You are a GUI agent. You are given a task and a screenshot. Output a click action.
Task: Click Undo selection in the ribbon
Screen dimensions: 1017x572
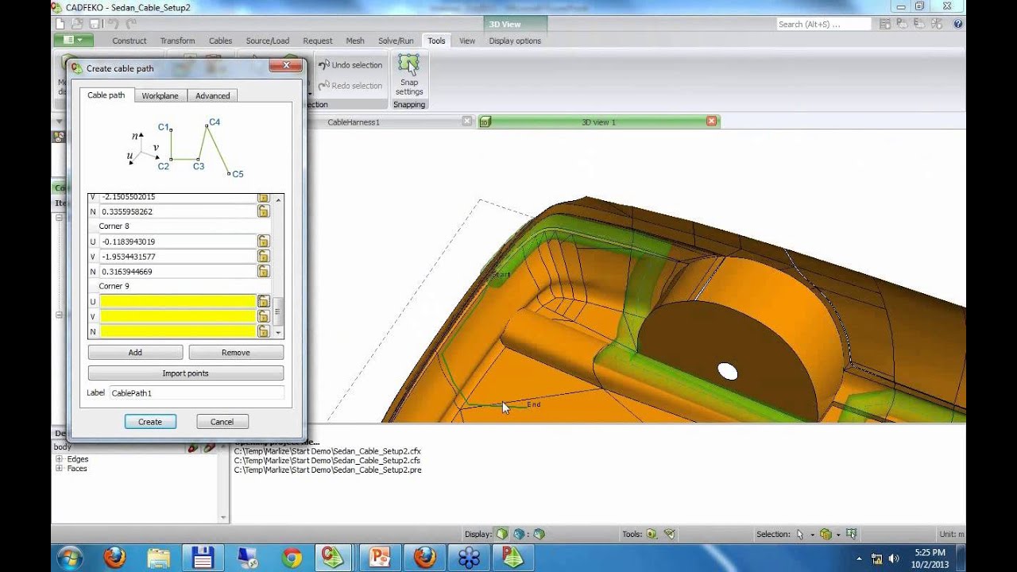pos(350,65)
